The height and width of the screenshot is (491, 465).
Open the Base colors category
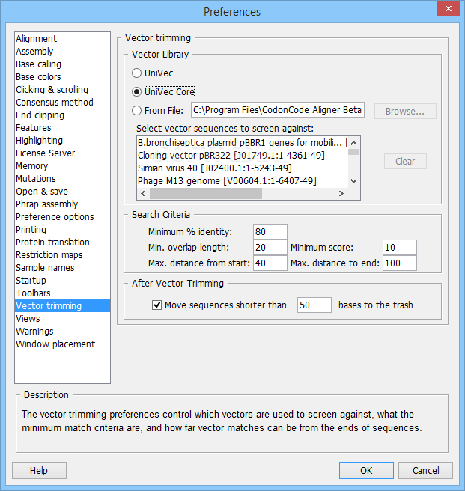coord(62,76)
